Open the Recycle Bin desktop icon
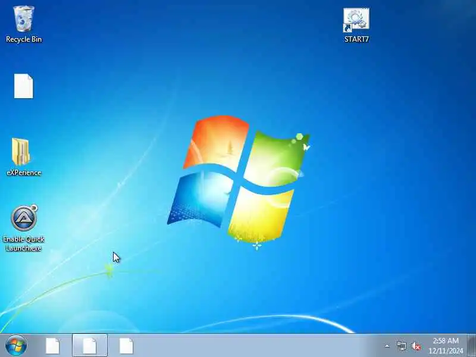Viewport: 476px width, 357px height. [24, 19]
